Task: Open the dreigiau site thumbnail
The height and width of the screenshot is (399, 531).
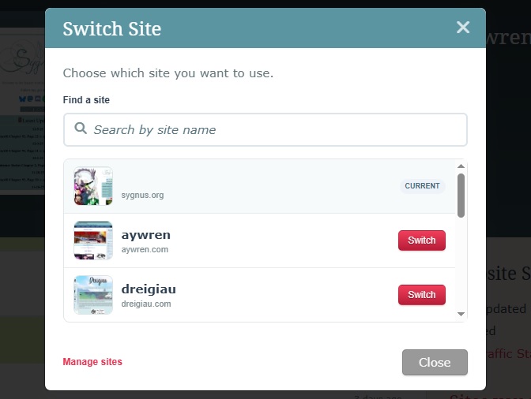Action: click(93, 295)
